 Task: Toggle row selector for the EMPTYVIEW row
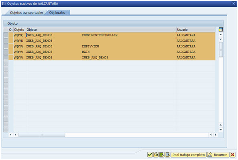(x=6, y=46)
